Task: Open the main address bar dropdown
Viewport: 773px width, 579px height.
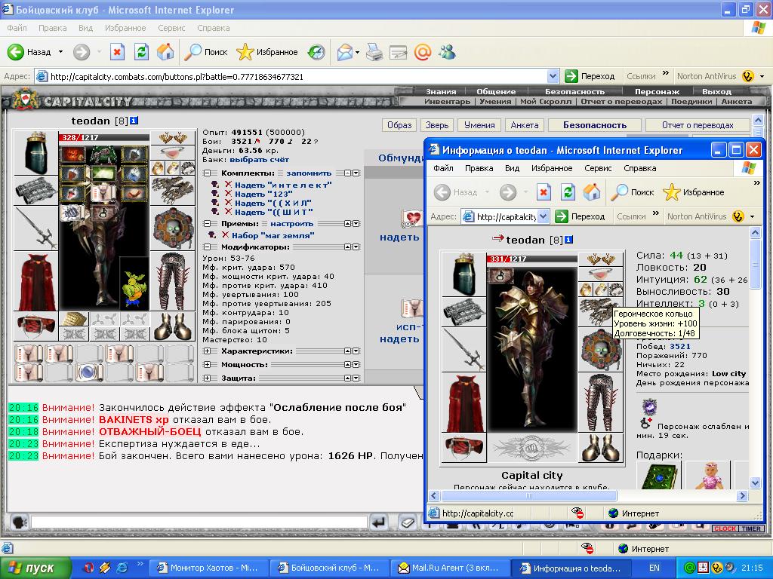Action: pyautogui.click(x=553, y=76)
